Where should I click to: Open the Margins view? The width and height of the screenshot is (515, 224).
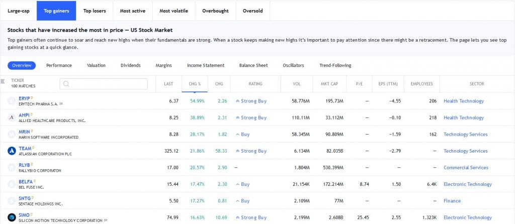pyautogui.click(x=163, y=65)
